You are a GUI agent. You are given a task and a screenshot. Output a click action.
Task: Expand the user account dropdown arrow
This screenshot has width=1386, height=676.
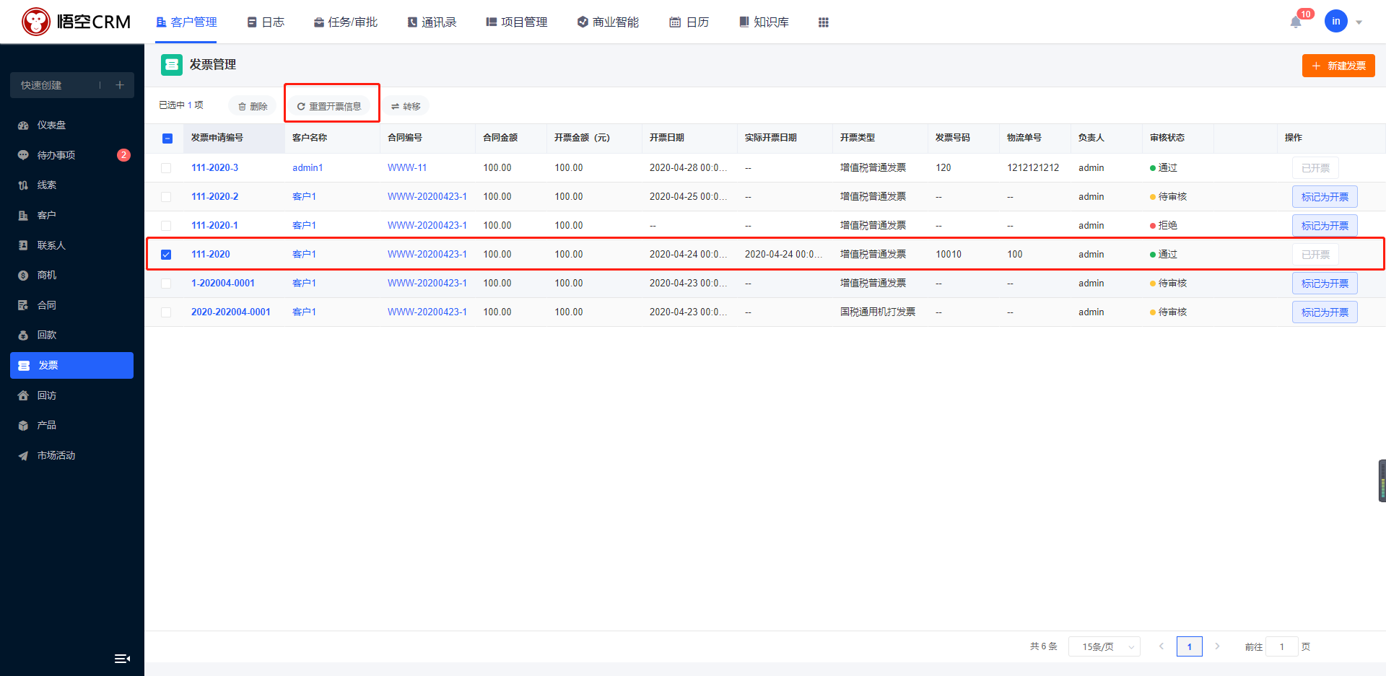[1359, 22]
